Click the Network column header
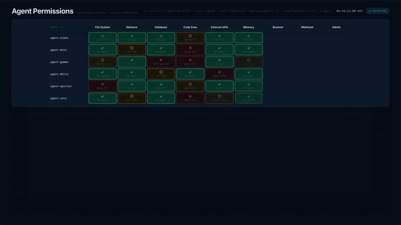Image resolution: width=401 pixels, height=225 pixels. (x=132, y=27)
